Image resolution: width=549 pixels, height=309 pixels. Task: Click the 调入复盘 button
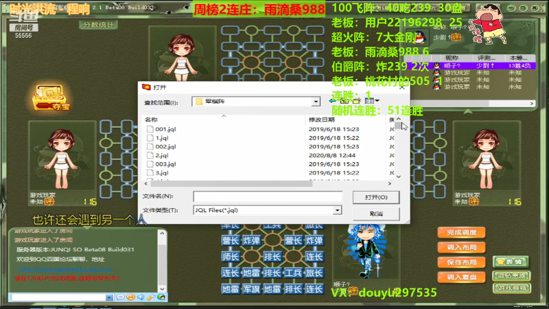[461, 277]
